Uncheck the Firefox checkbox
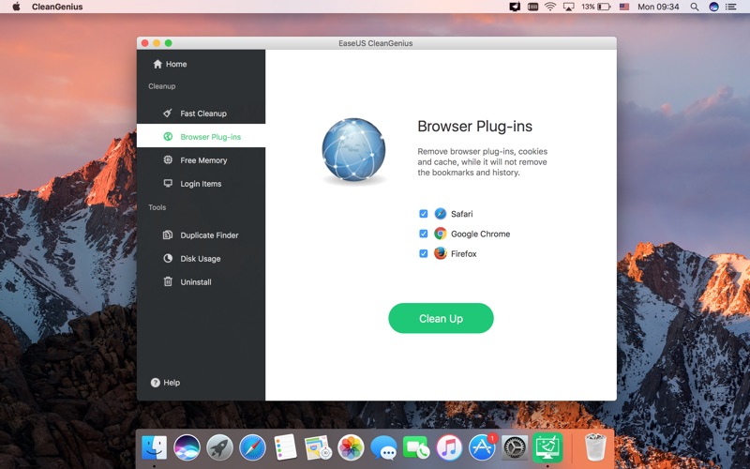 (x=424, y=253)
